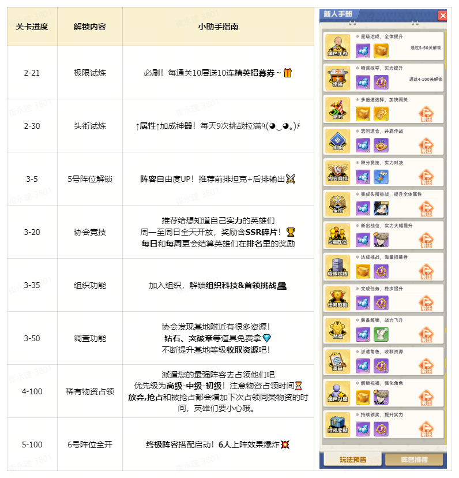Close the 新人手册 panel
The image size is (459, 478).
(442, 16)
